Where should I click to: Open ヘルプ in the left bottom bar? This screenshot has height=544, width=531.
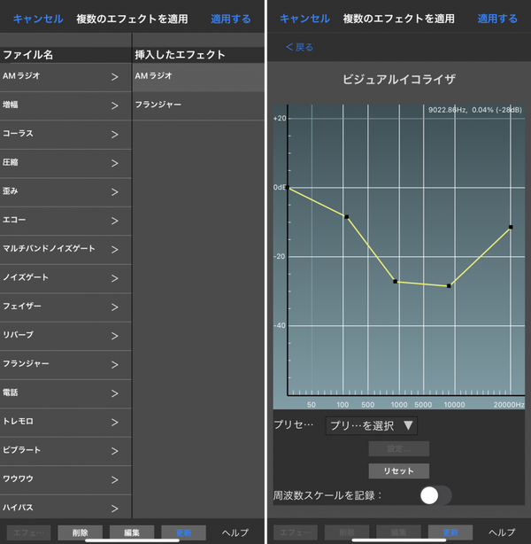click(x=235, y=532)
